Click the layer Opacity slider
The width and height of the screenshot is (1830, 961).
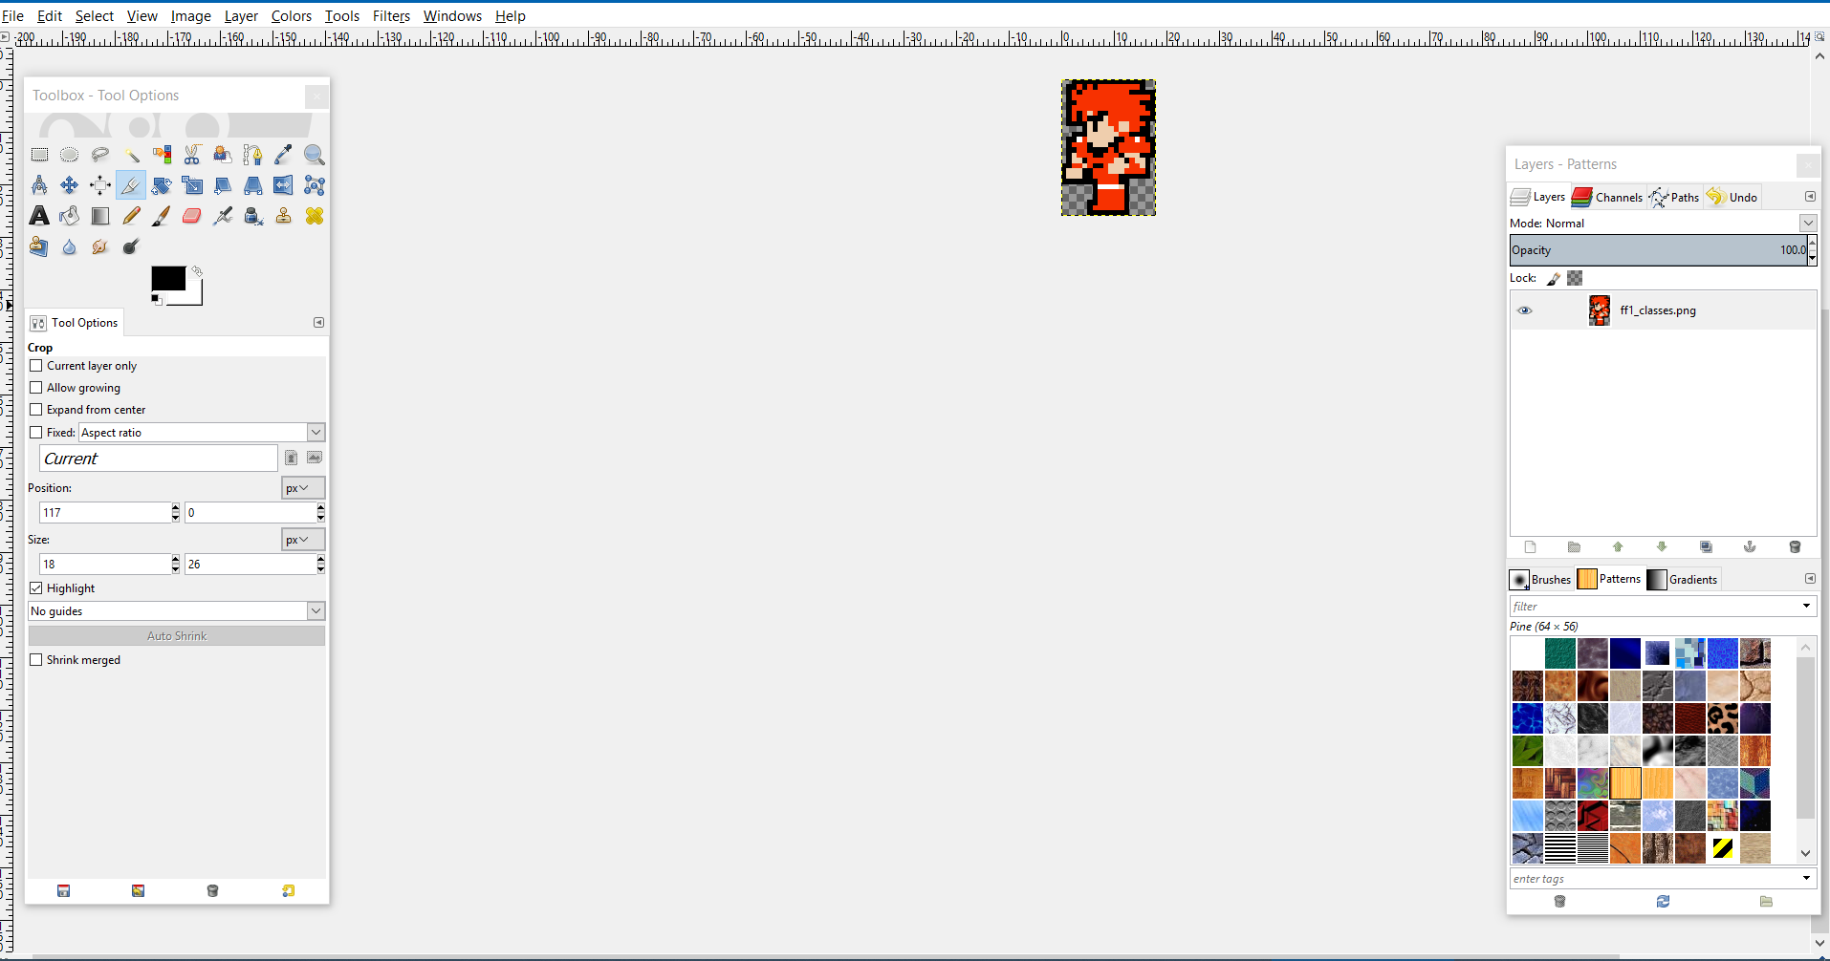(x=1658, y=250)
